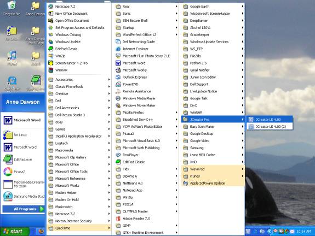
Task: Click Apple Software Update
Action: pyautogui.click(x=213, y=183)
